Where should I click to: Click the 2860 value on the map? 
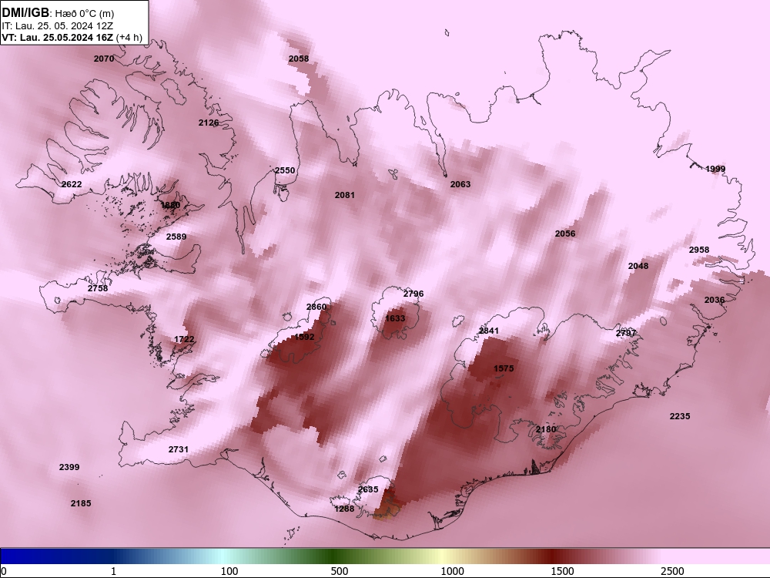[316, 307]
